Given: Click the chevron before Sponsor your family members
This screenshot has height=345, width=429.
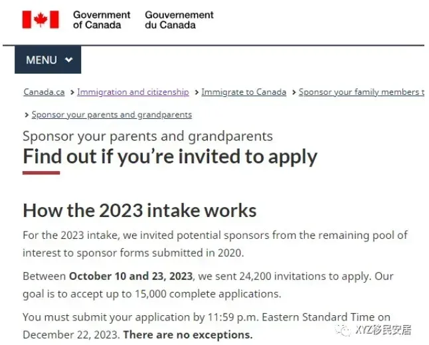Looking at the screenshot, I should [x=293, y=92].
